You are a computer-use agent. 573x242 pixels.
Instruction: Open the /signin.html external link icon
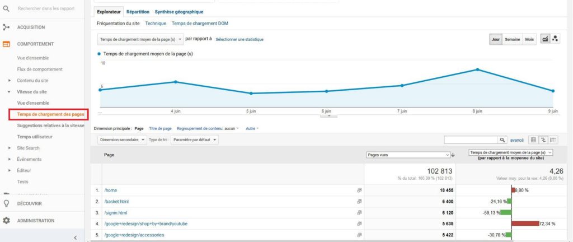359,212
